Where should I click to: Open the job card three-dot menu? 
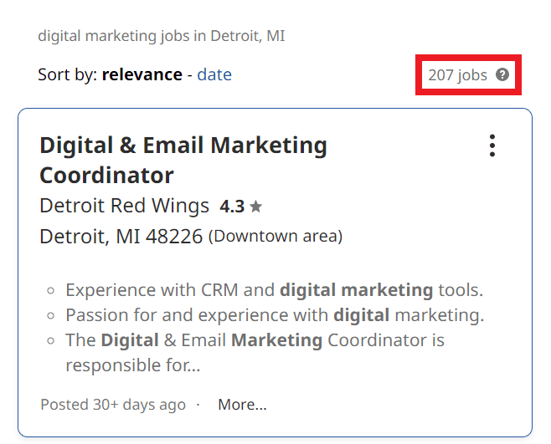pos(492,145)
